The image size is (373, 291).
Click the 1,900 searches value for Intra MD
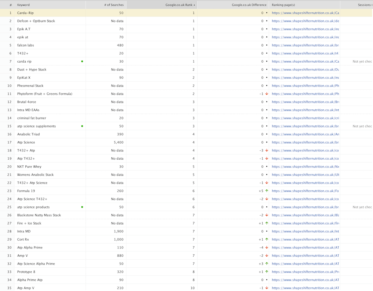[119, 231]
